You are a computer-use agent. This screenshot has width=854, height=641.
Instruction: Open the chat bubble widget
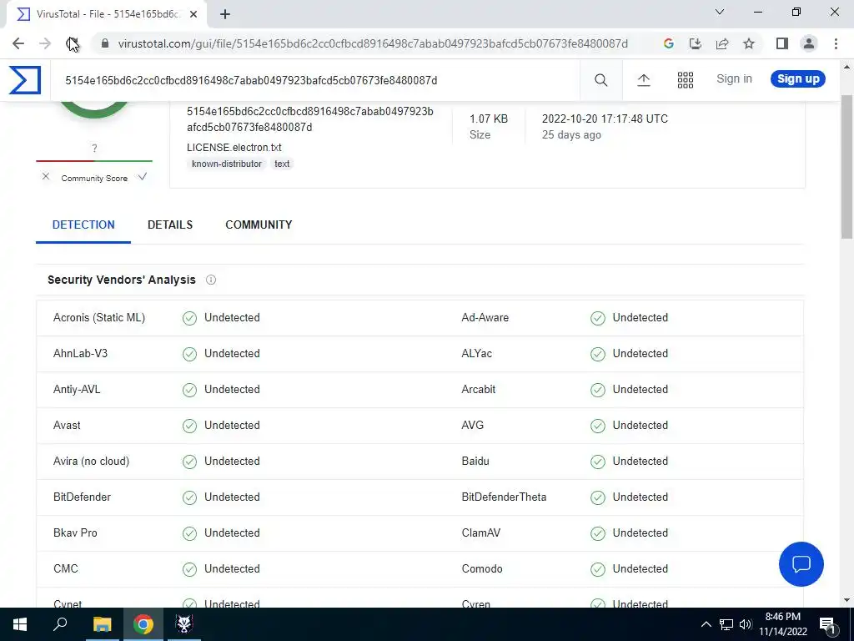801,564
